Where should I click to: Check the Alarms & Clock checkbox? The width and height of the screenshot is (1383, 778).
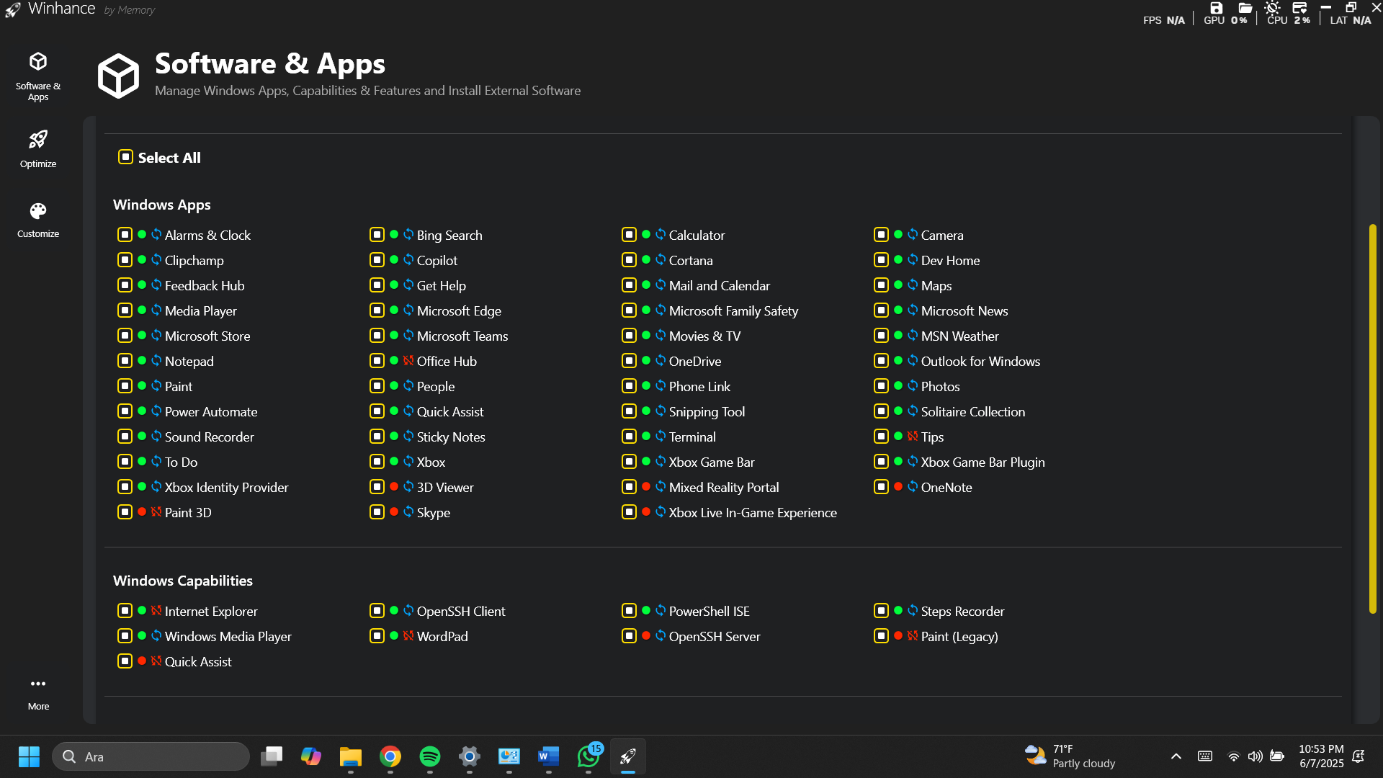[x=125, y=235]
